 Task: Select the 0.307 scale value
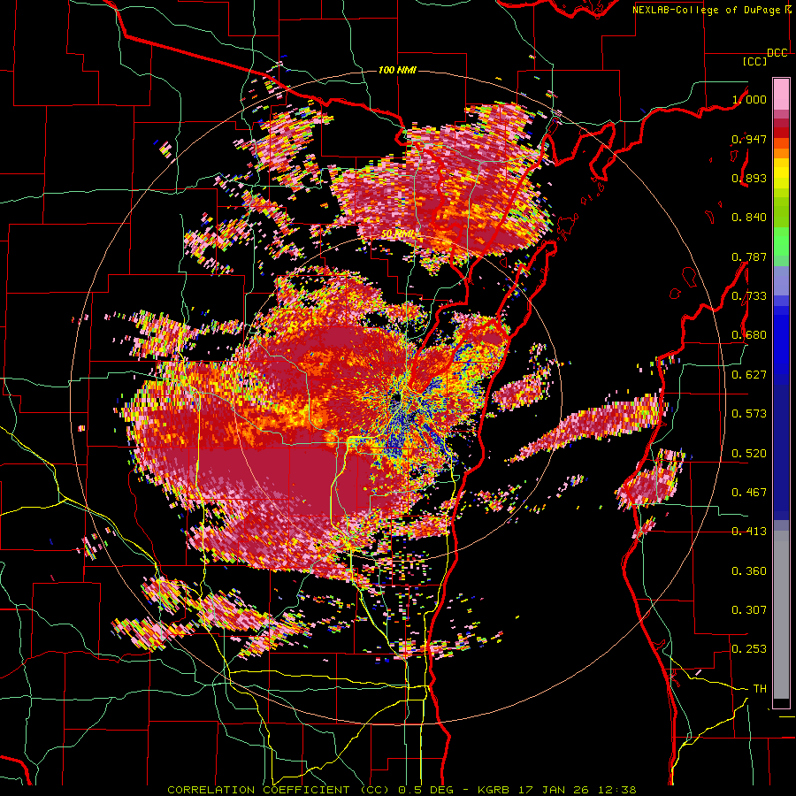pos(749,610)
